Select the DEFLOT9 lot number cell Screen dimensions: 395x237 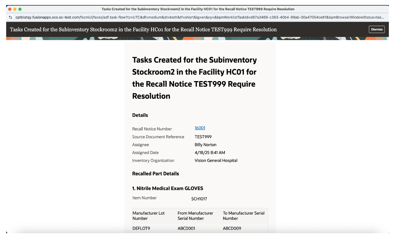141,229
